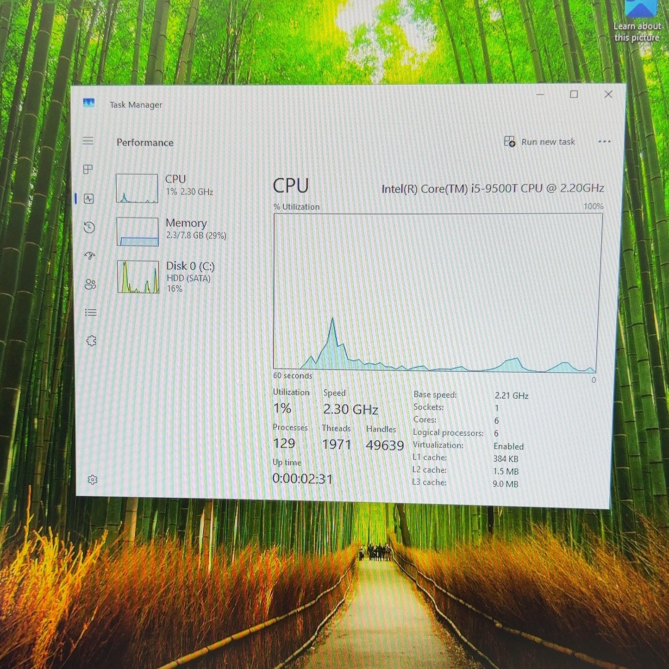The image size is (669, 669).
Task: Open the hamburger navigation menu
Action: [88, 141]
